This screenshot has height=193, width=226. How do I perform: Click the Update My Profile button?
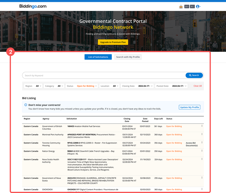tap(190, 107)
